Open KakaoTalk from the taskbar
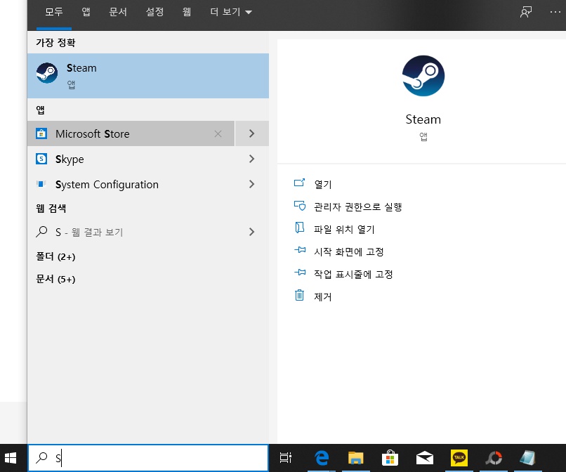This screenshot has height=472, width=566. (459, 458)
